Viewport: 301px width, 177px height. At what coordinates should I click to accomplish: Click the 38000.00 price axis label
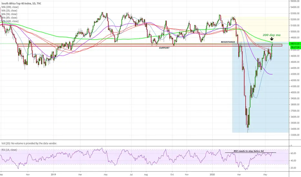295,105
